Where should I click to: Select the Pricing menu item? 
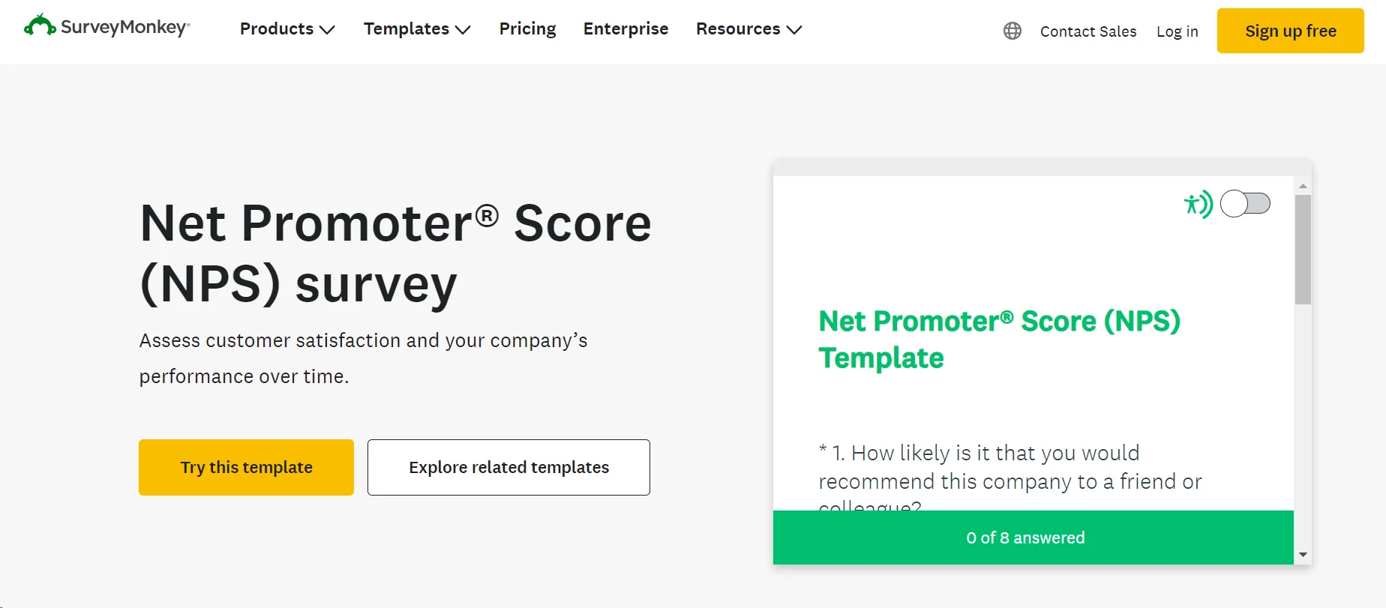(527, 29)
